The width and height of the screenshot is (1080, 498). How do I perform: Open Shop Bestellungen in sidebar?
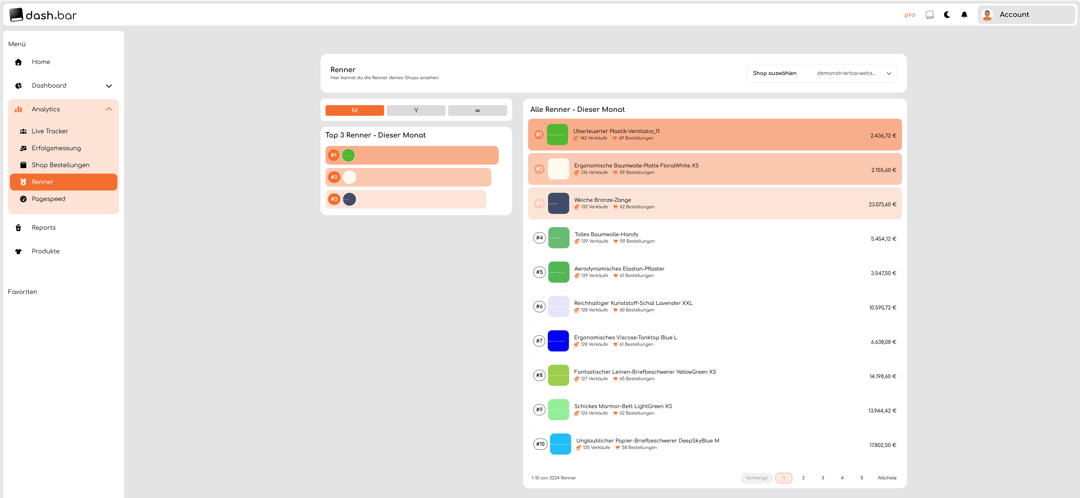click(x=60, y=165)
